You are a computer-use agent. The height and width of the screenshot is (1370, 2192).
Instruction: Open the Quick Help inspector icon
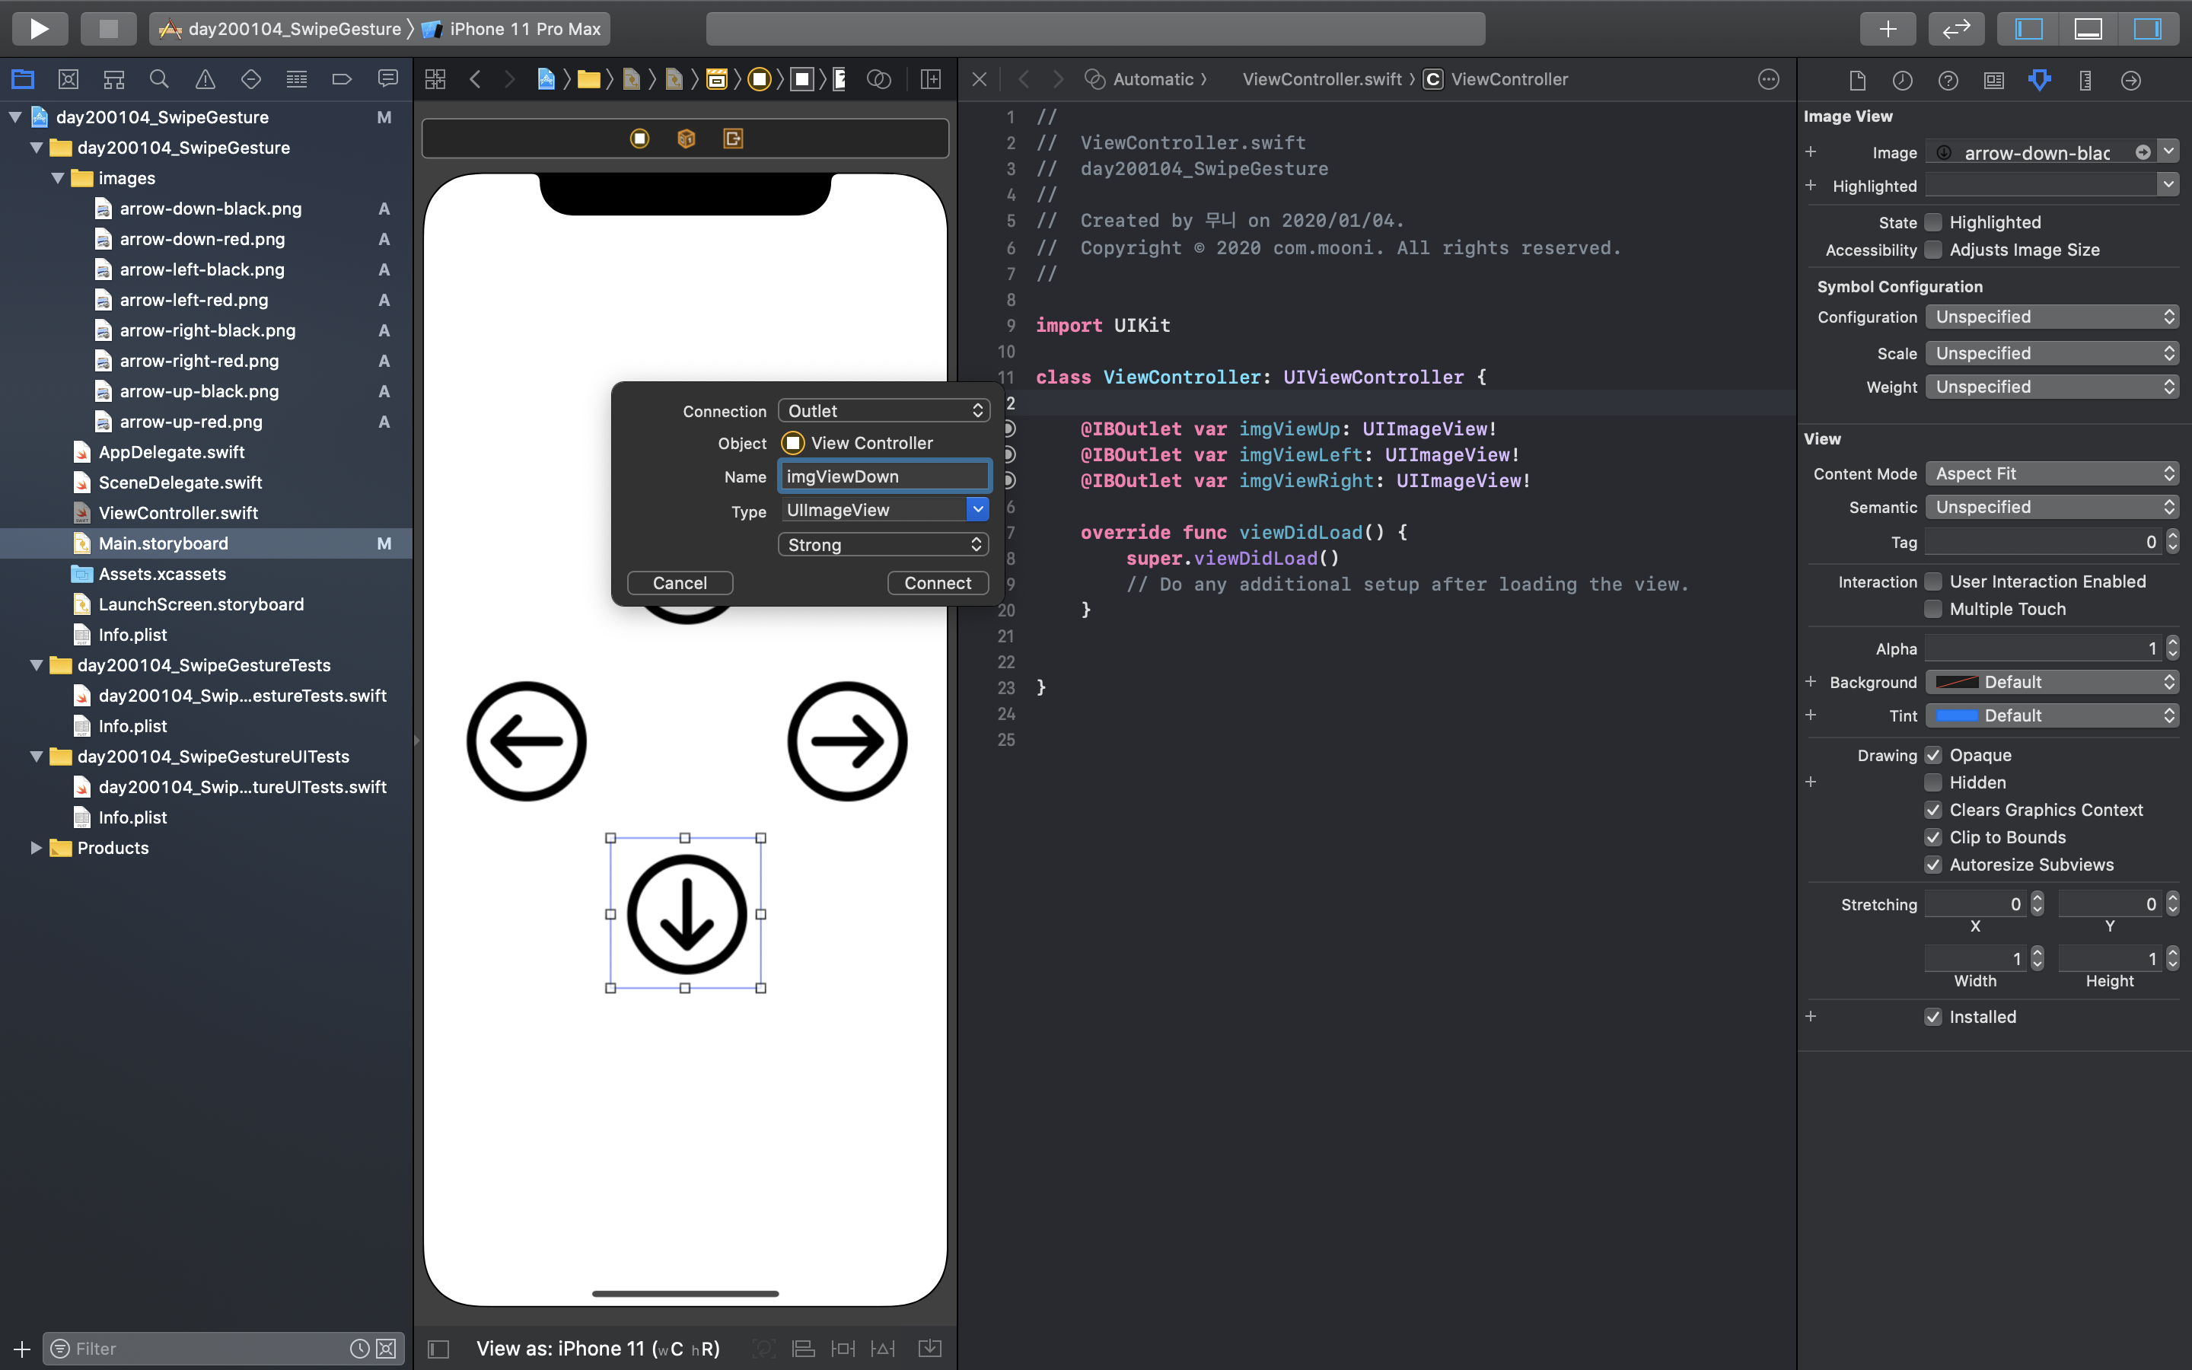pos(1948,80)
